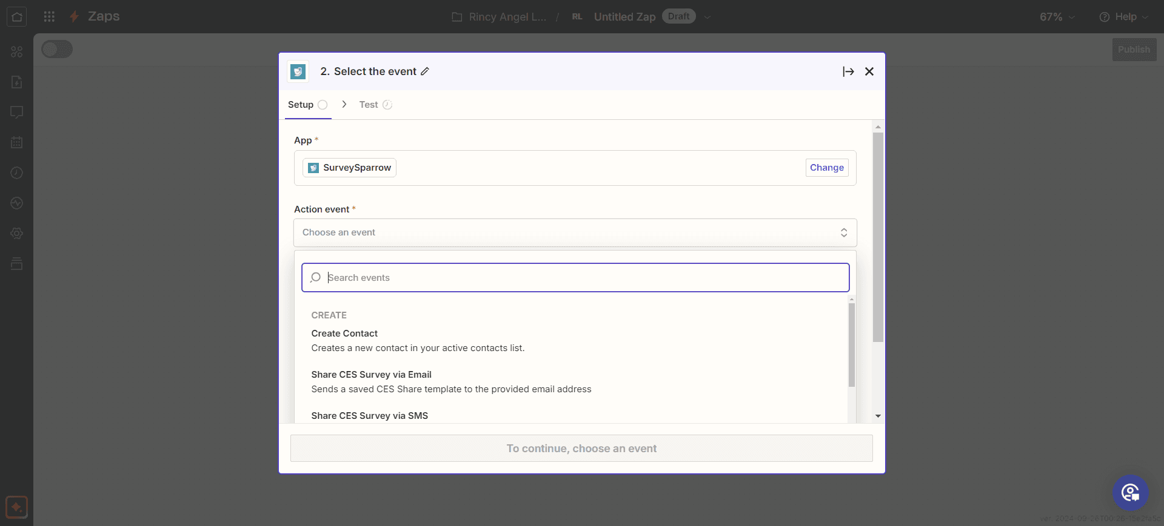Screen dimensions: 1164x526
Task: Expand the Choose an event dropdown
Action: coord(575,232)
